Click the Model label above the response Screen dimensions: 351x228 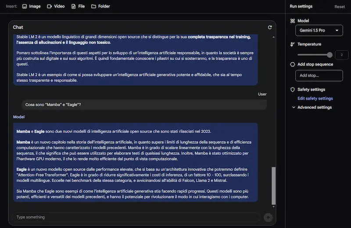[x=19, y=117]
